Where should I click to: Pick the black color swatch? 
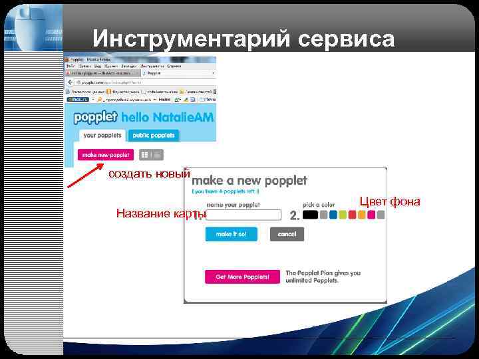[310, 215]
